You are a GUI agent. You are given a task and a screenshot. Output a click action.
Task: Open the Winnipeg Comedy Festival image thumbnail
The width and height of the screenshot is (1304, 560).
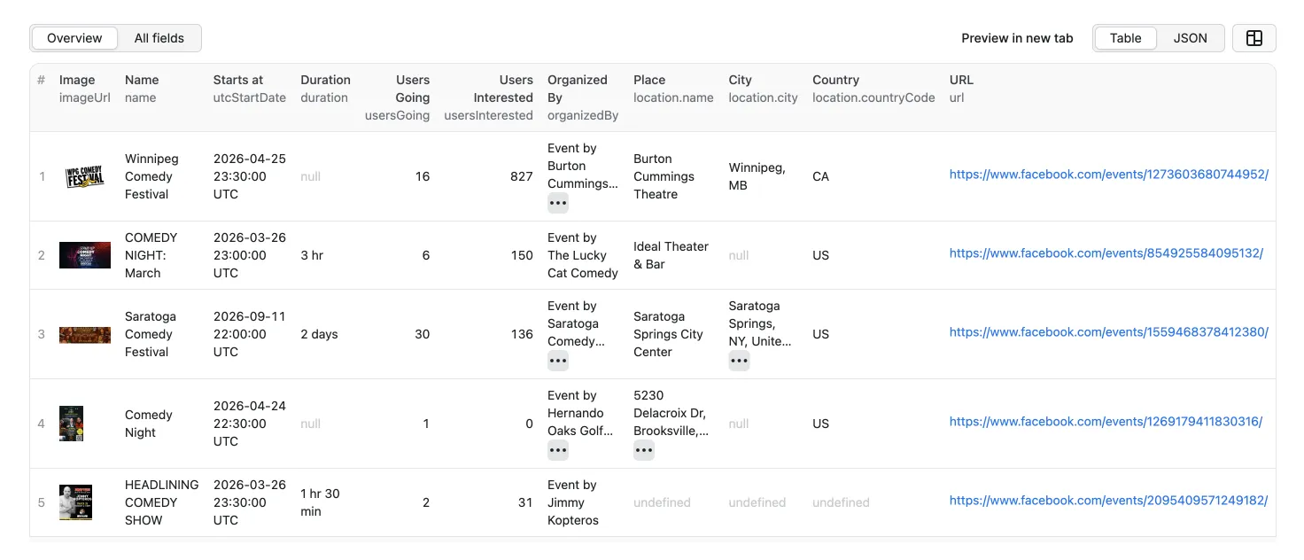point(84,176)
